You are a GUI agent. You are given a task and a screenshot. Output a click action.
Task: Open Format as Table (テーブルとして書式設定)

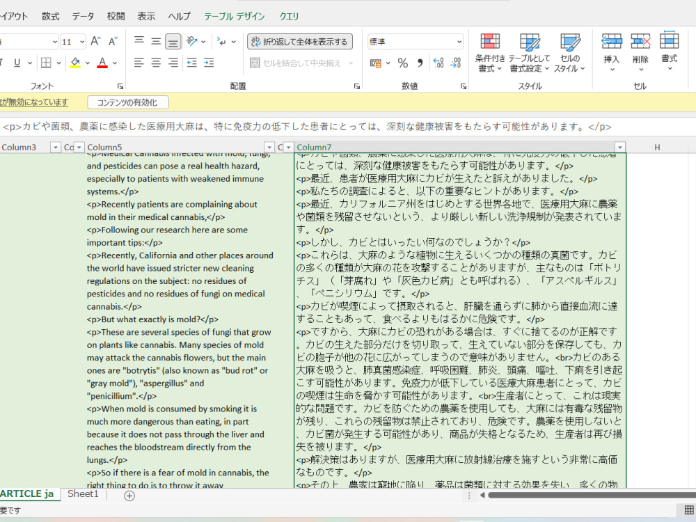tap(529, 52)
